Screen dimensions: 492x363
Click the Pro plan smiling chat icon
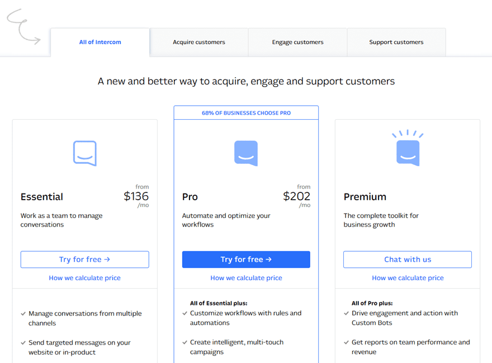click(246, 153)
